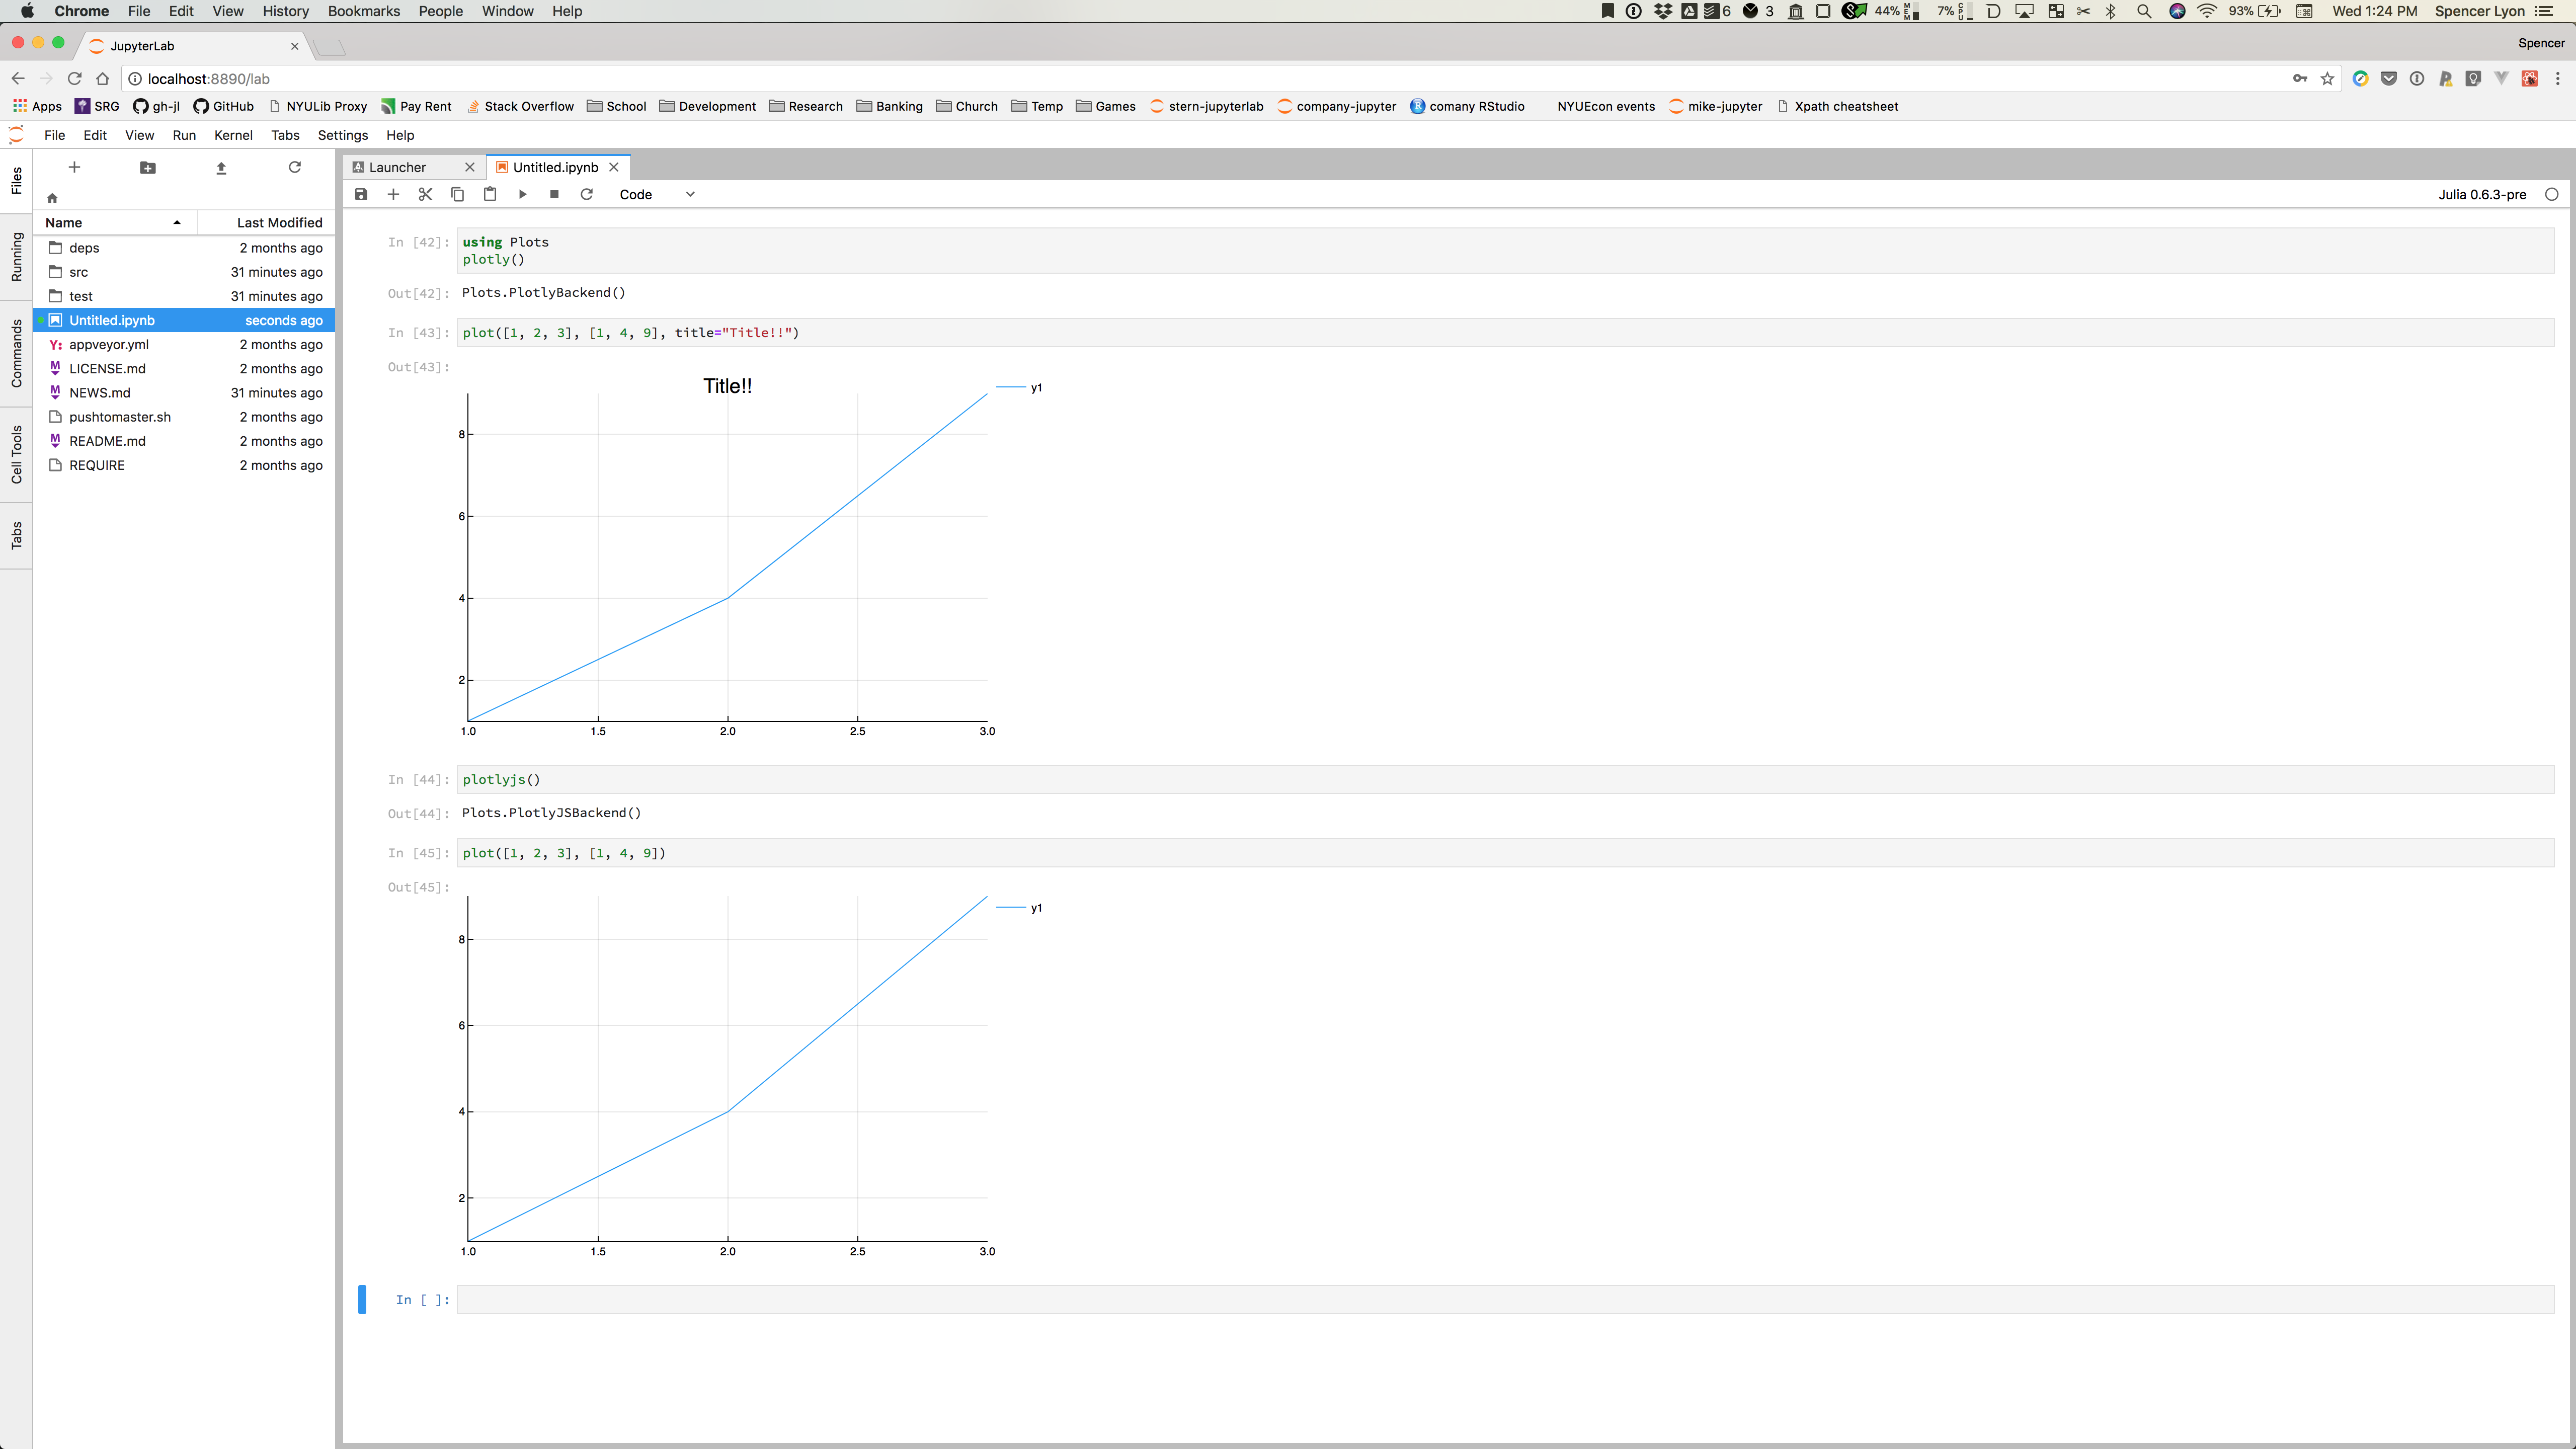
Task: Select NEWS.md file
Action: coord(185,393)
